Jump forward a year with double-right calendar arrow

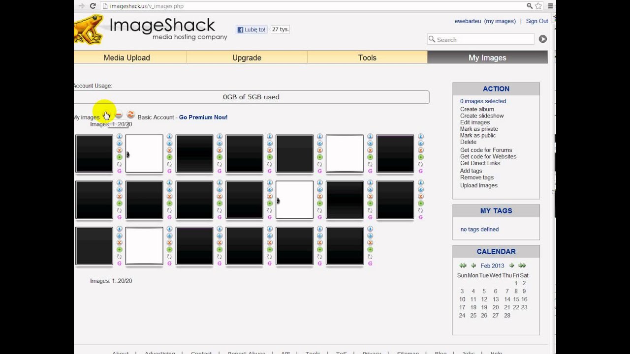[522, 265]
